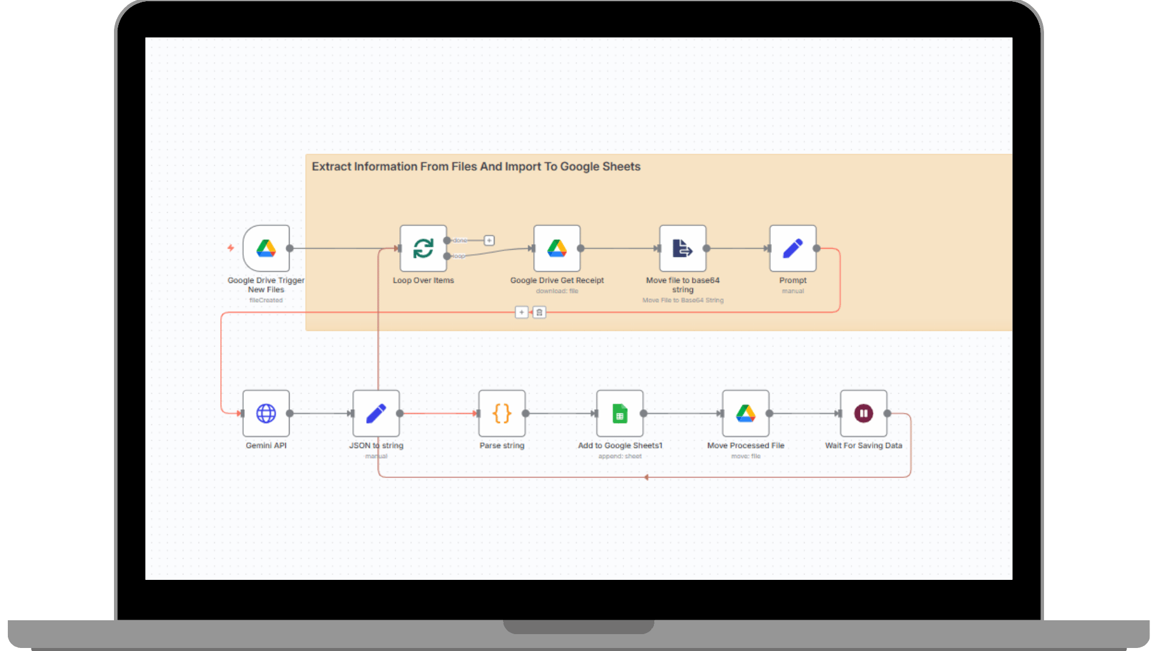Click sticky note title about Google Sheets

click(476, 167)
